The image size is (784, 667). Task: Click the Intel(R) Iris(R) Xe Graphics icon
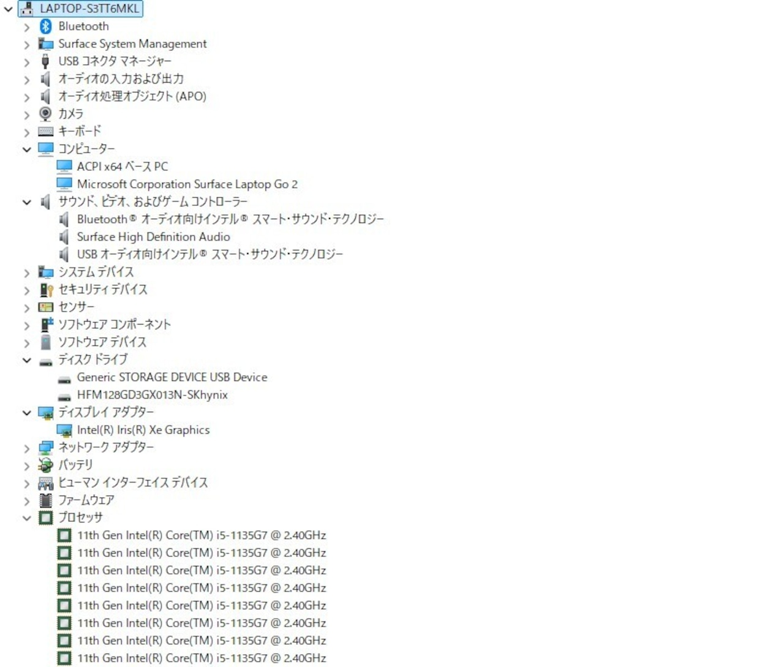[x=64, y=431]
